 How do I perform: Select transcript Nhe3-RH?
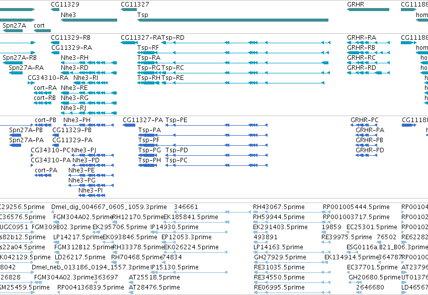click(x=89, y=63)
